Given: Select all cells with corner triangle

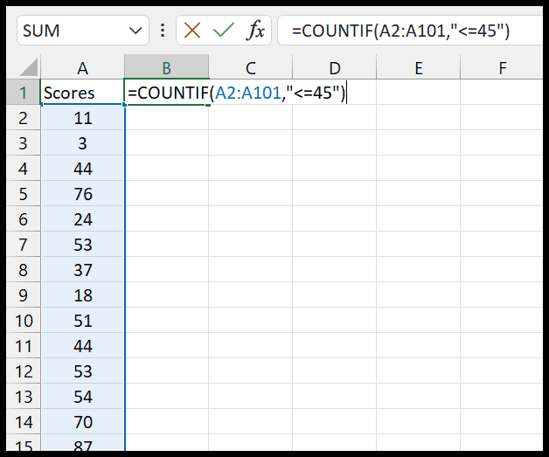Looking at the screenshot, I should 29,67.
